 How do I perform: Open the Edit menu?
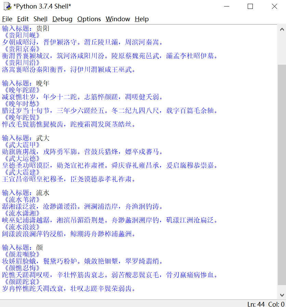(x=23, y=19)
